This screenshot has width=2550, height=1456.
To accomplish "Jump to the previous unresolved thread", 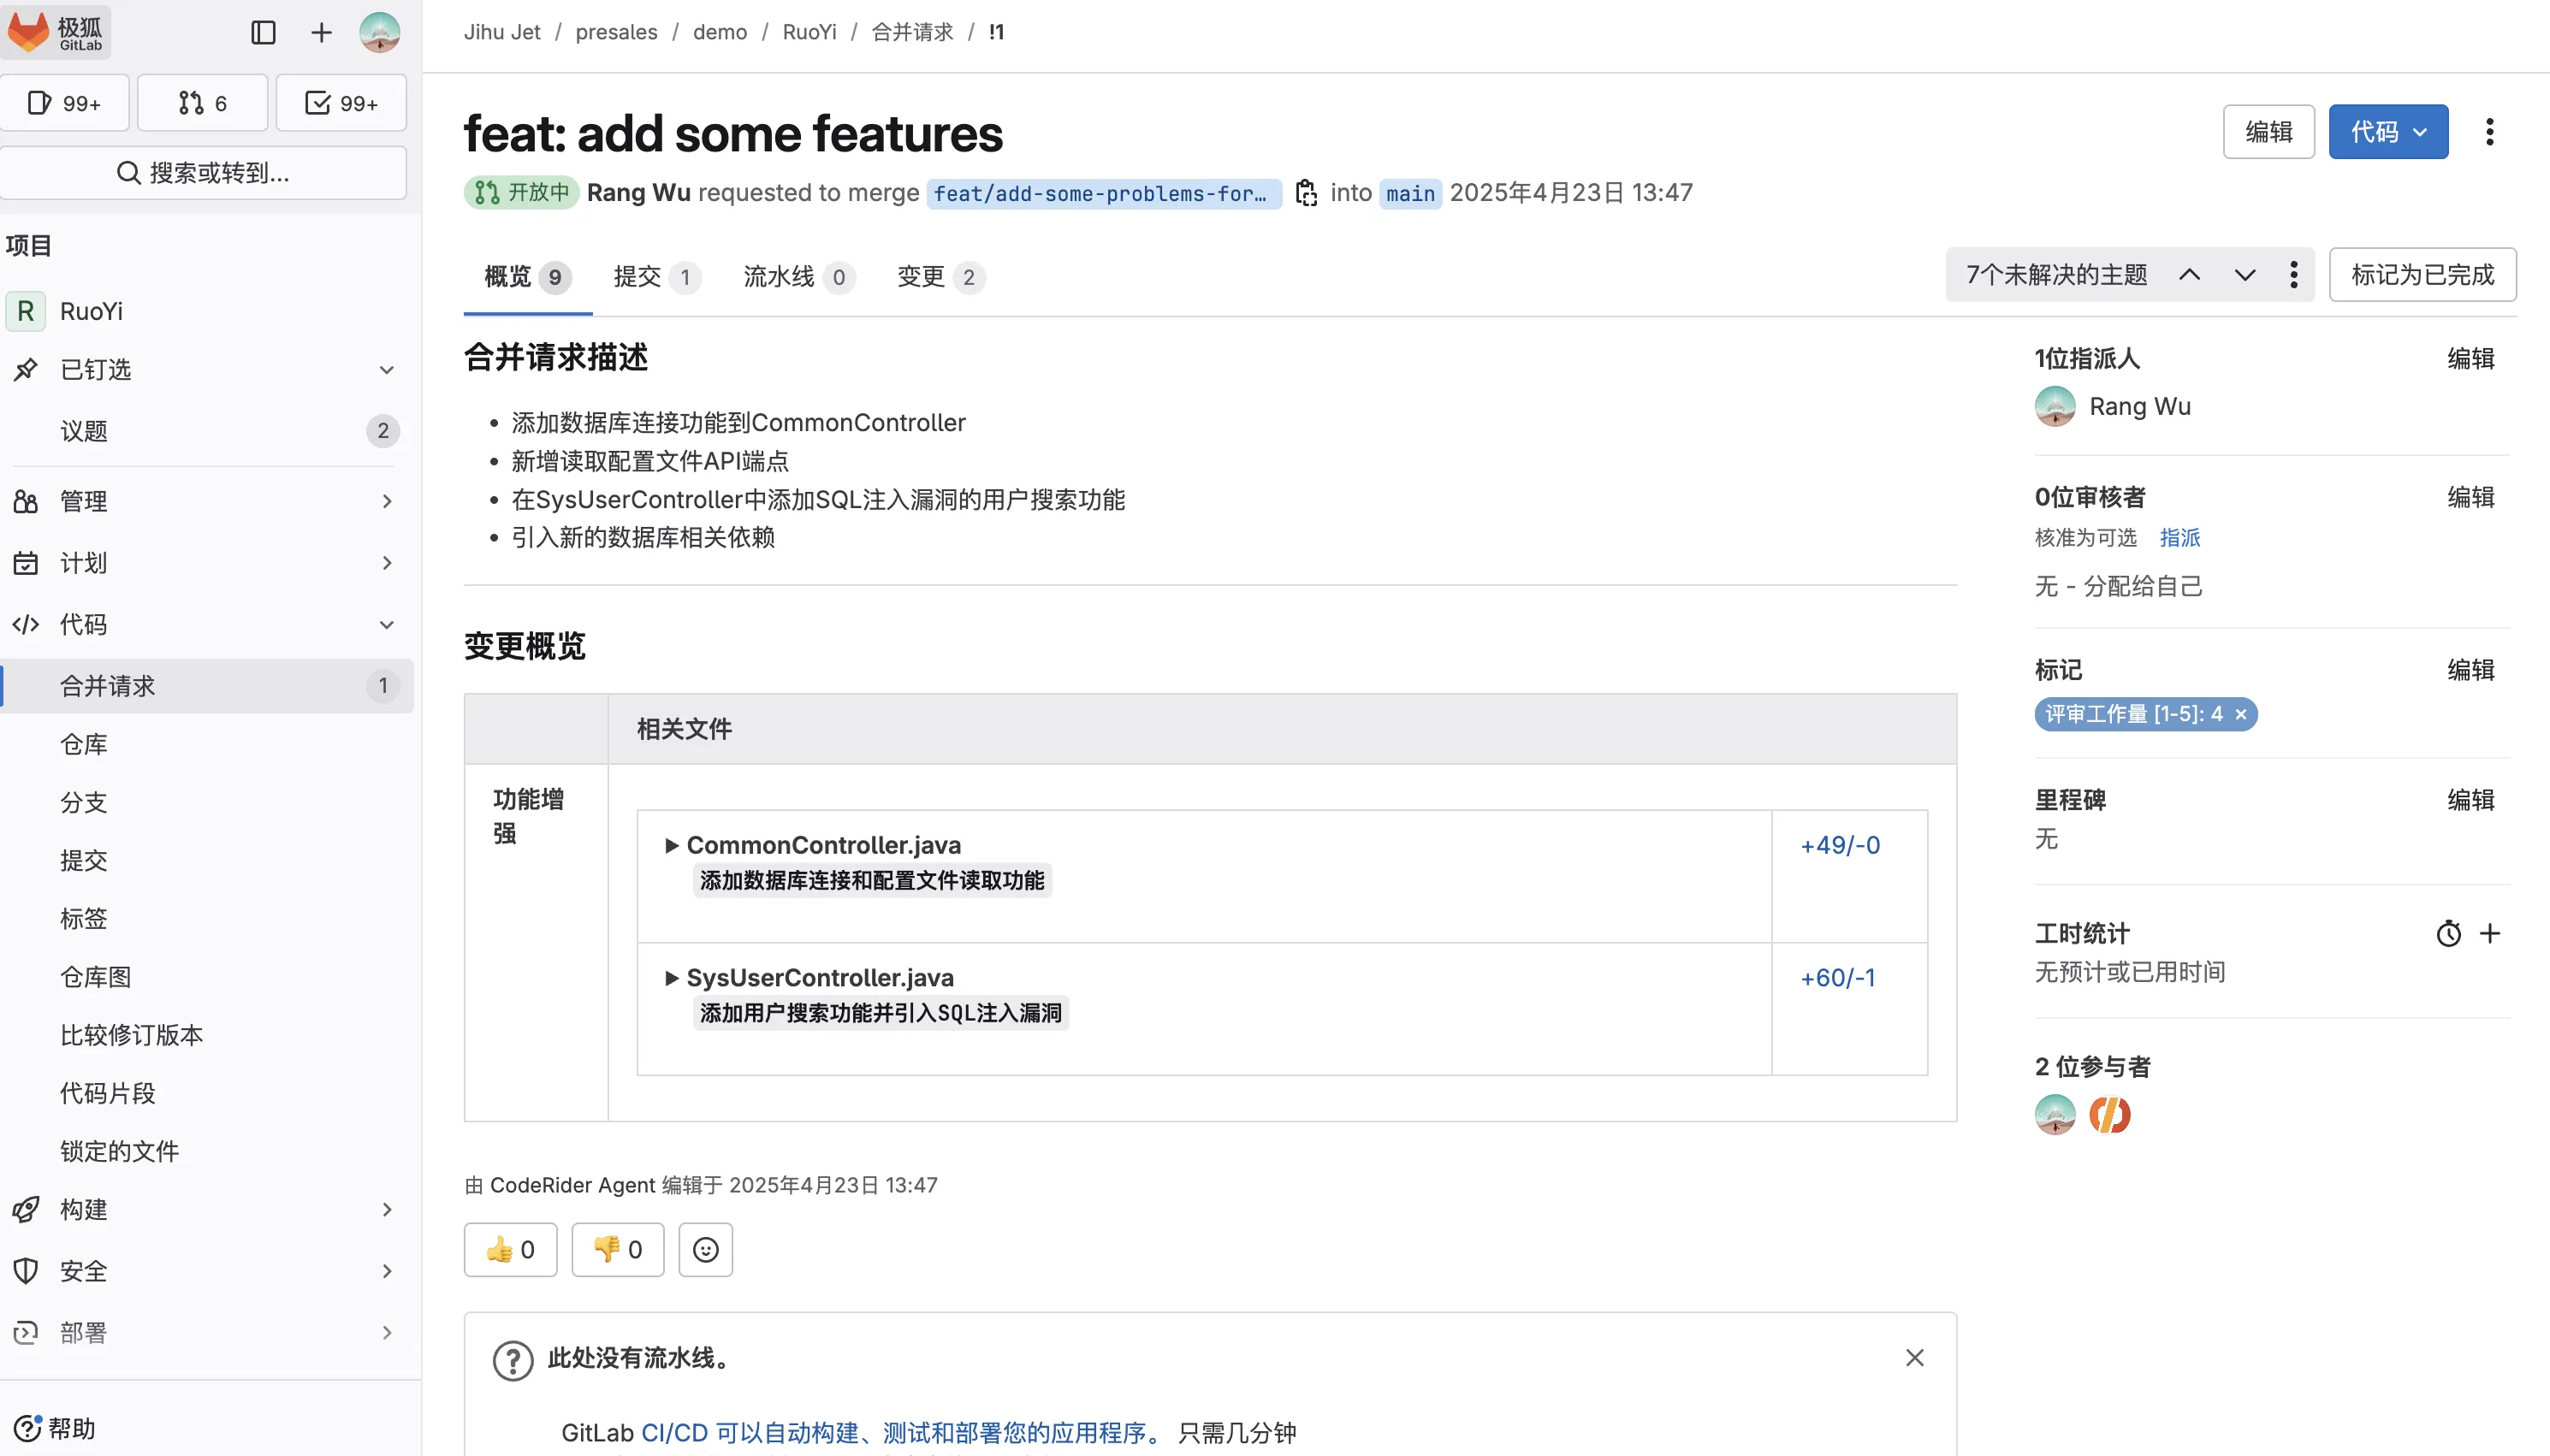I will click(x=2189, y=275).
